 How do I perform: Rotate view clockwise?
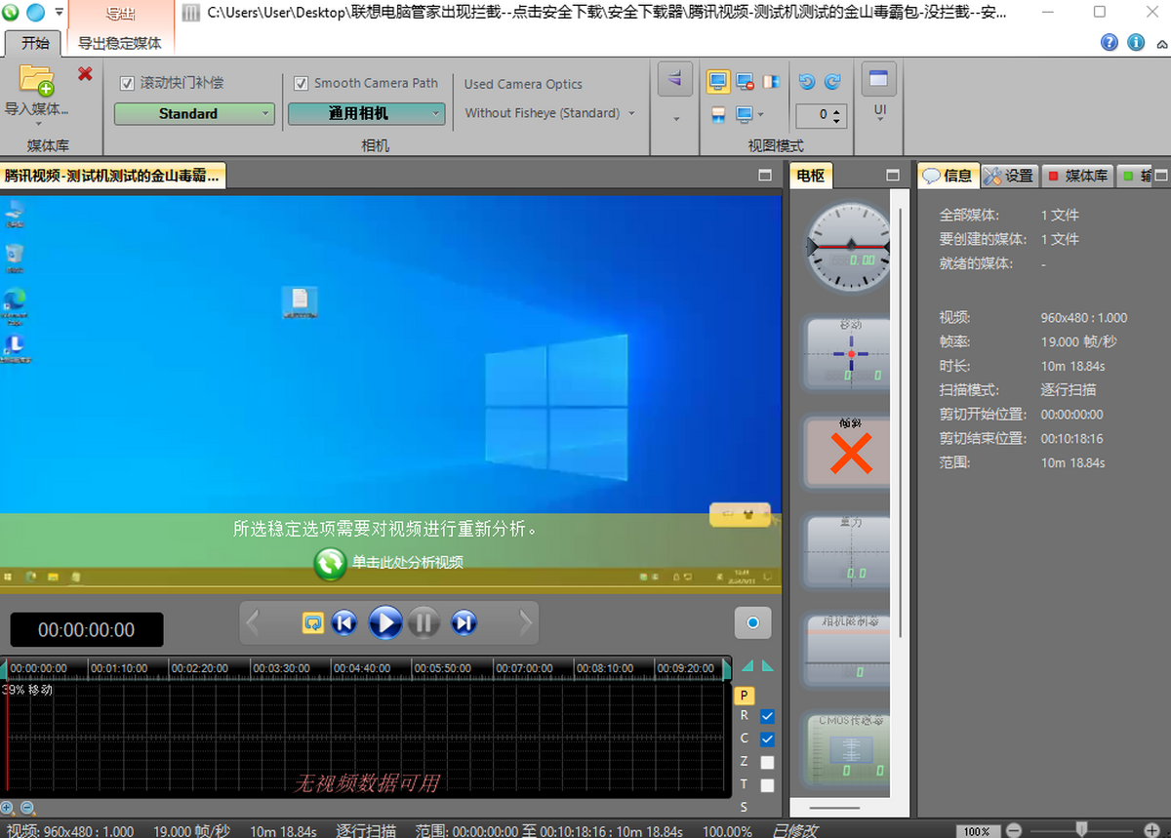pos(832,82)
